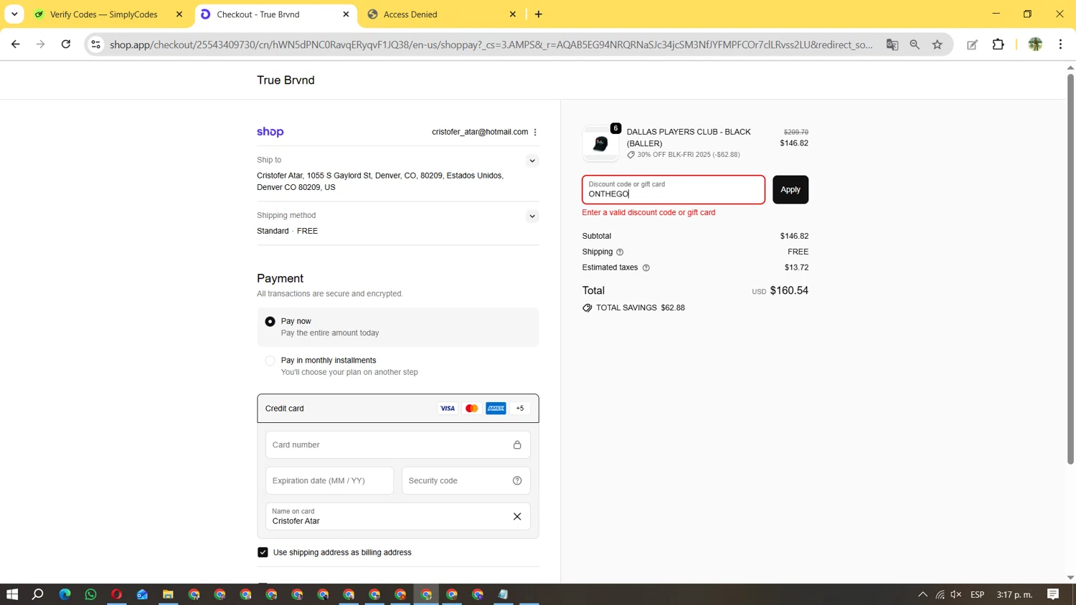Click the lock icon in Card number field

517,444
